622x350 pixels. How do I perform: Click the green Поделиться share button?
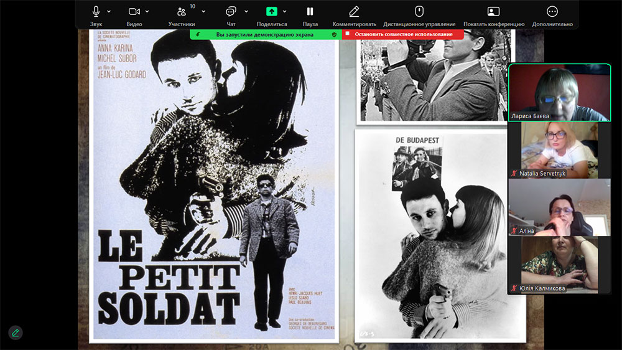(x=272, y=11)
